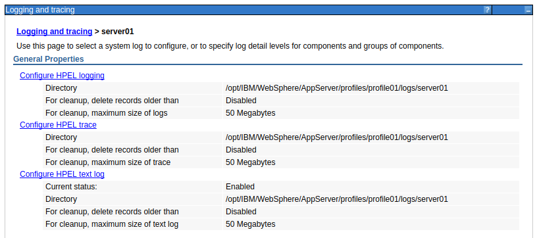
Task: Click the Disabled value under HPEL text log
Action: pos(241,211)
